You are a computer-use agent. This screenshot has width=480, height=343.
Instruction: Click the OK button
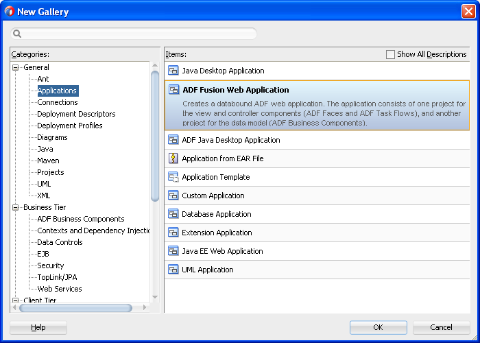tap(378, 327)
